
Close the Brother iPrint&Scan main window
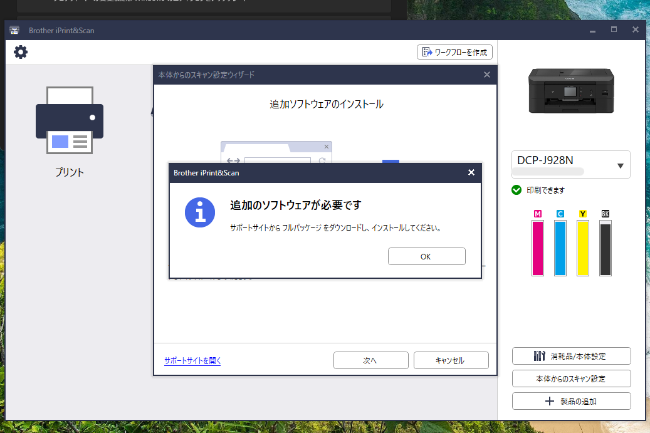pyautogui.click(x=636, y=30)
